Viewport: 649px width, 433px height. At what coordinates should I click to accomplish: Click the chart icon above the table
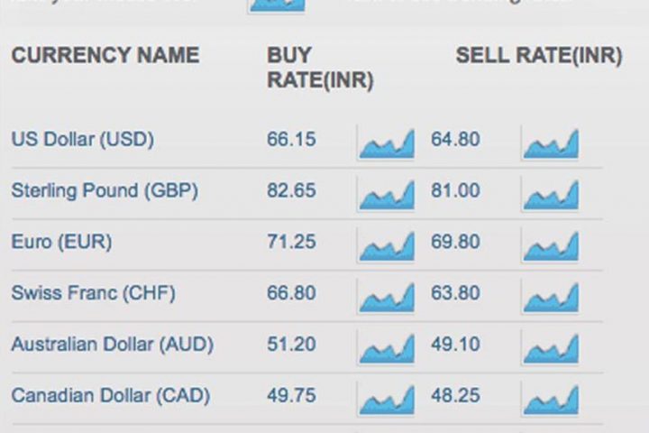(x=277, y=5)
